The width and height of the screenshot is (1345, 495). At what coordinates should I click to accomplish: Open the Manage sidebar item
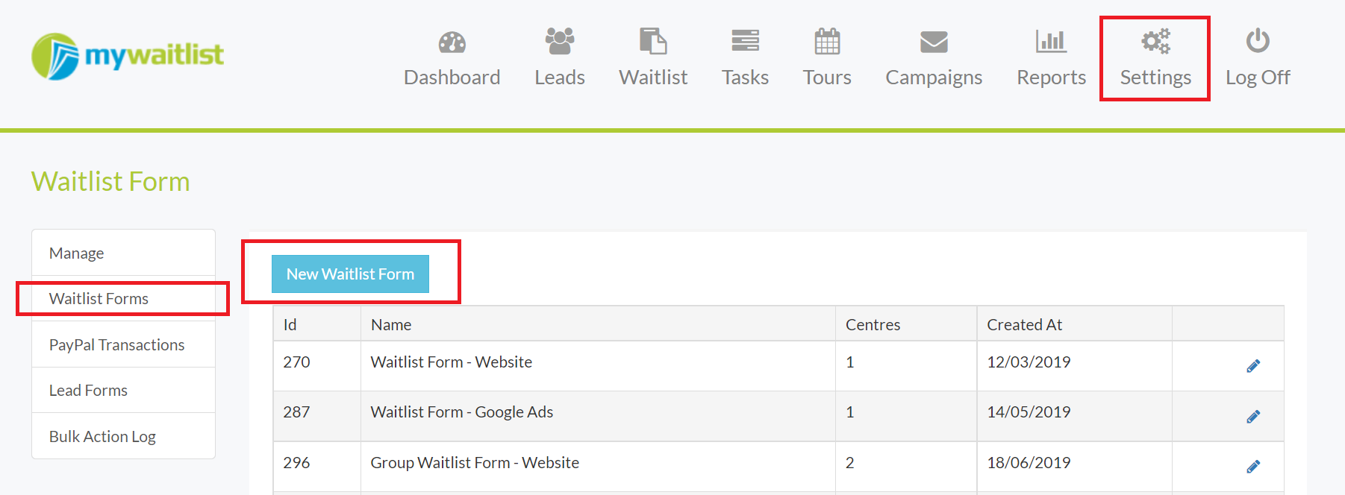coord(123,253)
